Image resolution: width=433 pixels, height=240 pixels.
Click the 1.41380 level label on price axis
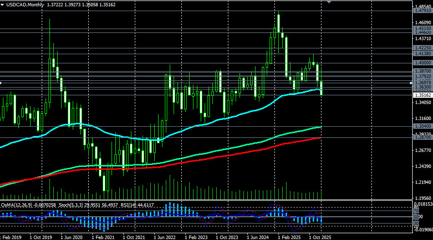click(422, 54)
